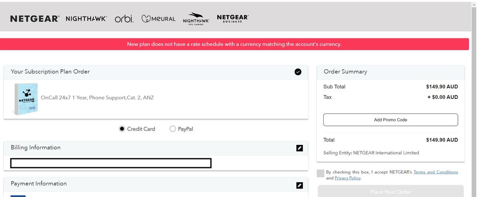The image size is (479, 197).
Task: Open the Meural brand logo
Action: pyautogui.click(x=158, y=19)
